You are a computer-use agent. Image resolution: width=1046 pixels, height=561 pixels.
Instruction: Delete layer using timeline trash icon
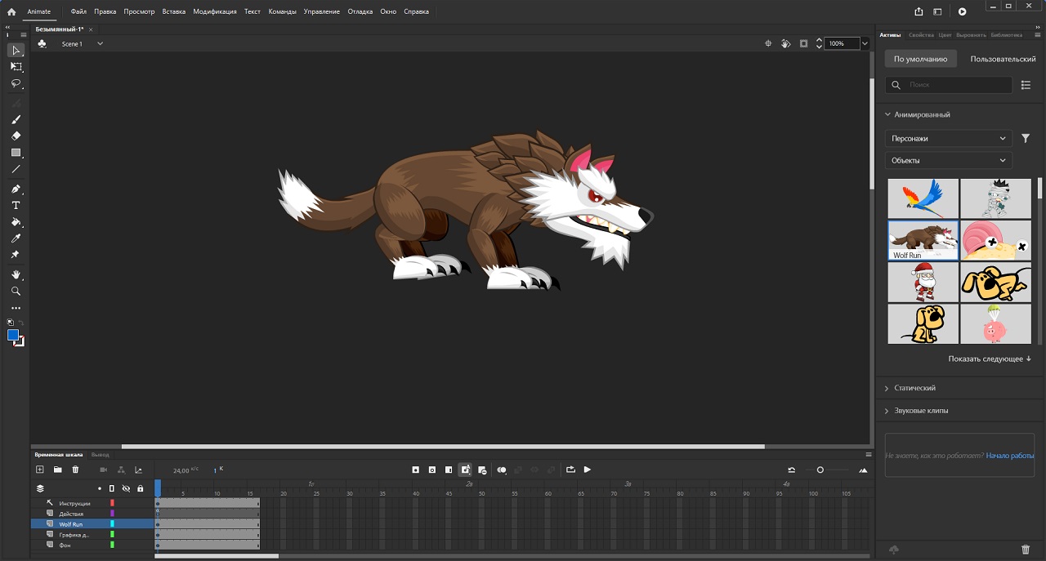point(76,470)
